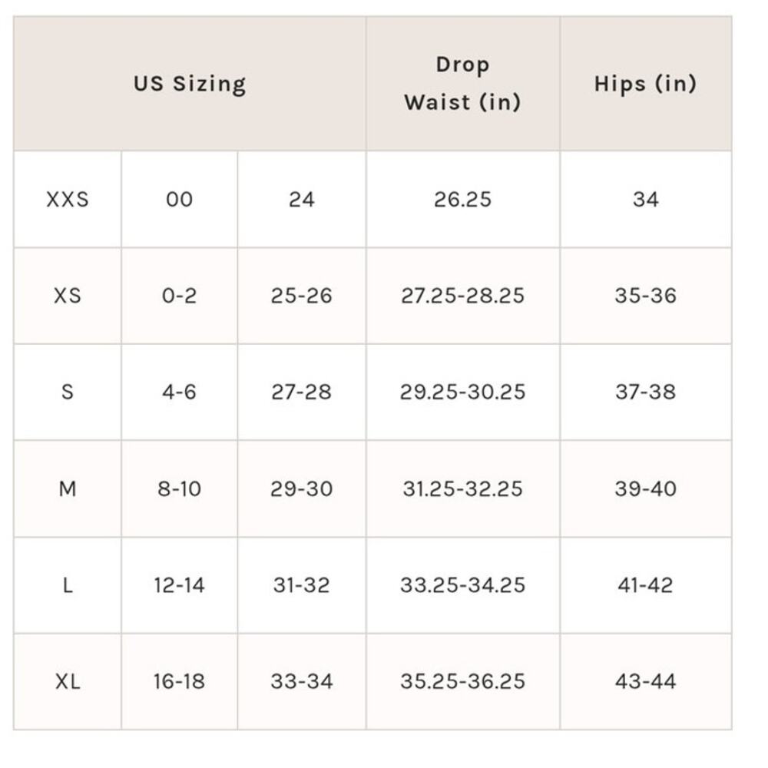Select the XXS size label cell
The image size is (768, 768).
point(68,200)
